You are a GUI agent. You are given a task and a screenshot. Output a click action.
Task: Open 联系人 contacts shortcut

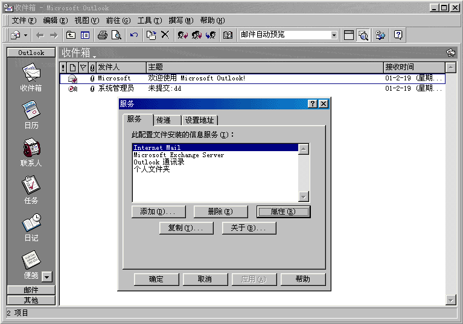point(31,152)
